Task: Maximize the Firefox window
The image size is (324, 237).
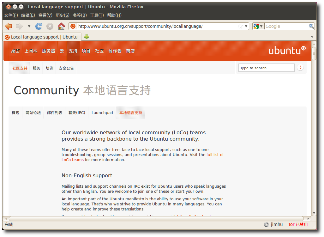Action: click(x=21, y=7)
